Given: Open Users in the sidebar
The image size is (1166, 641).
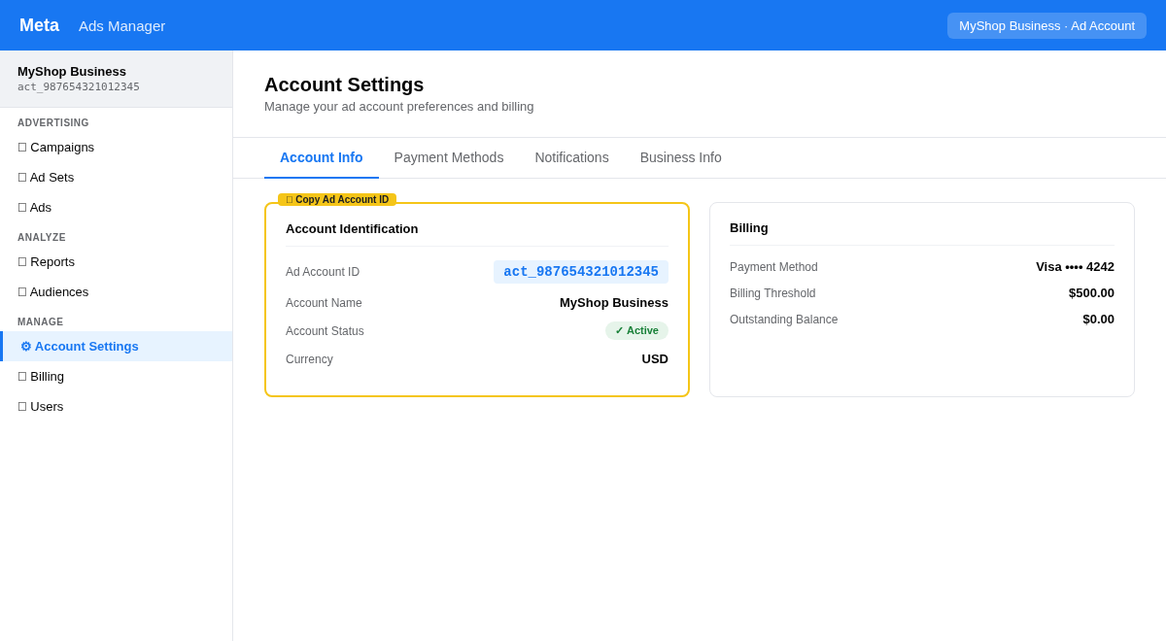Looking at the screenshot, I should (x=116, y=406).
